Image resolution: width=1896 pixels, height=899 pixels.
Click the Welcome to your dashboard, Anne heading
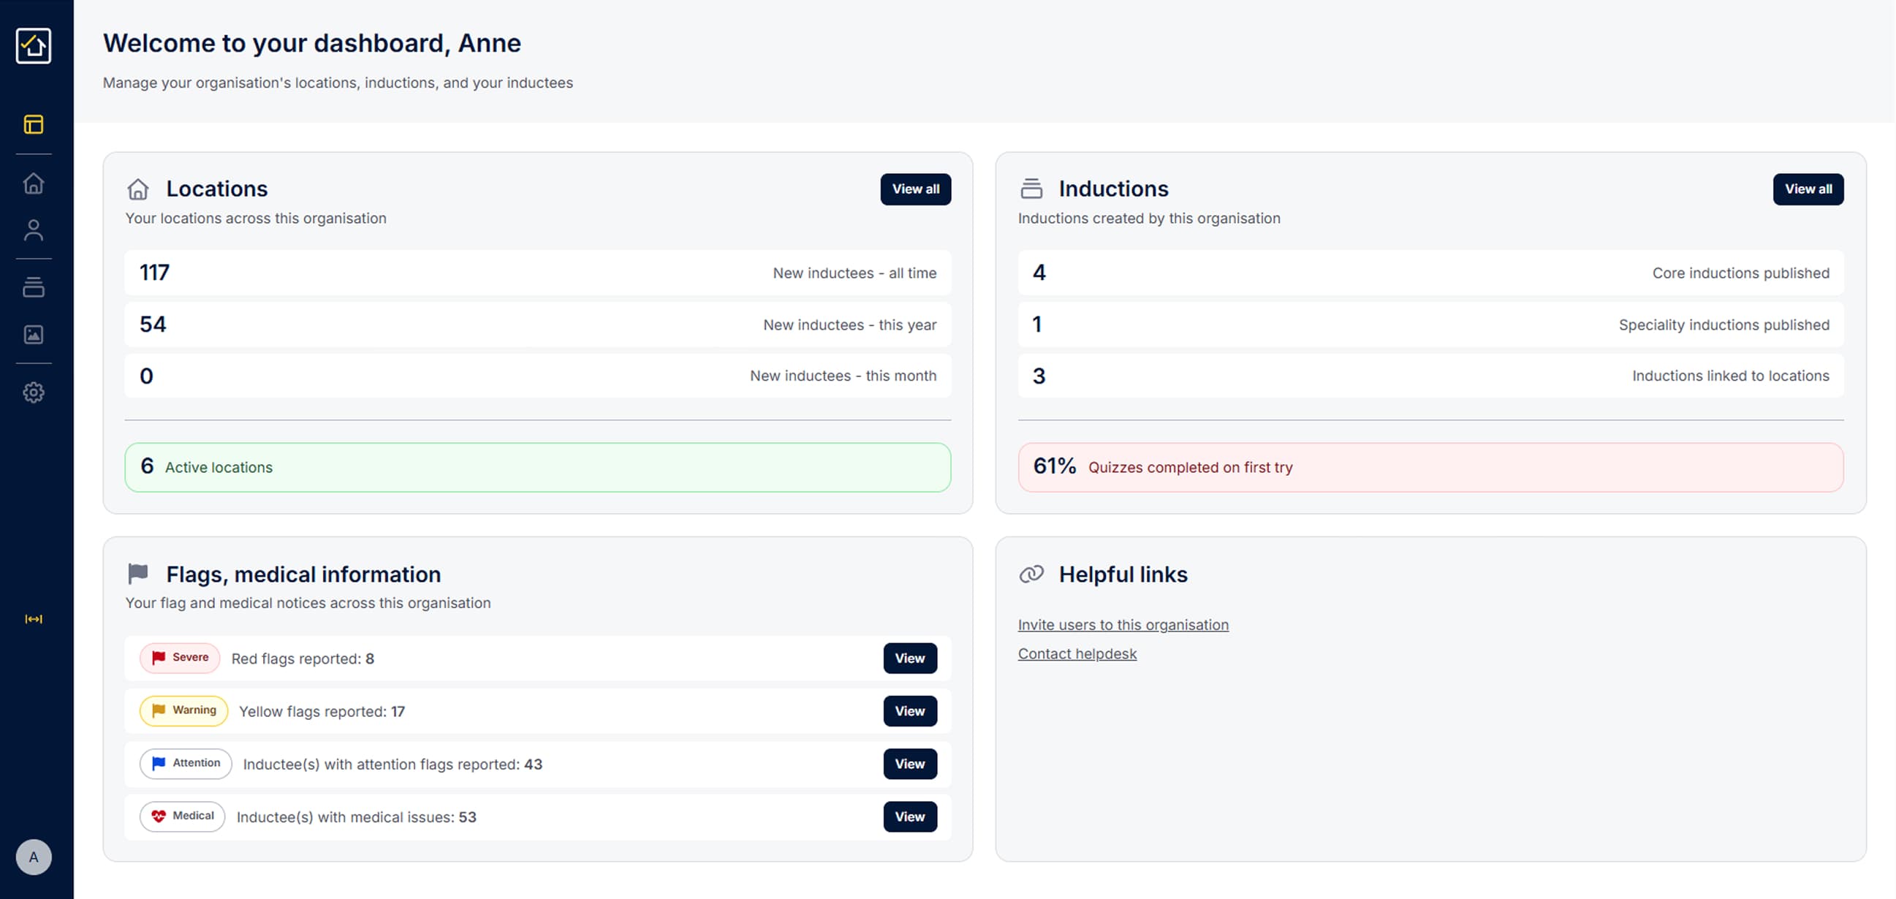pyautogui.click(x=311, y=42)
